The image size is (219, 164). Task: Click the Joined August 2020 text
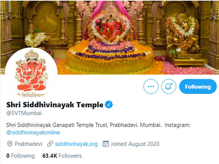click(135, 144)
